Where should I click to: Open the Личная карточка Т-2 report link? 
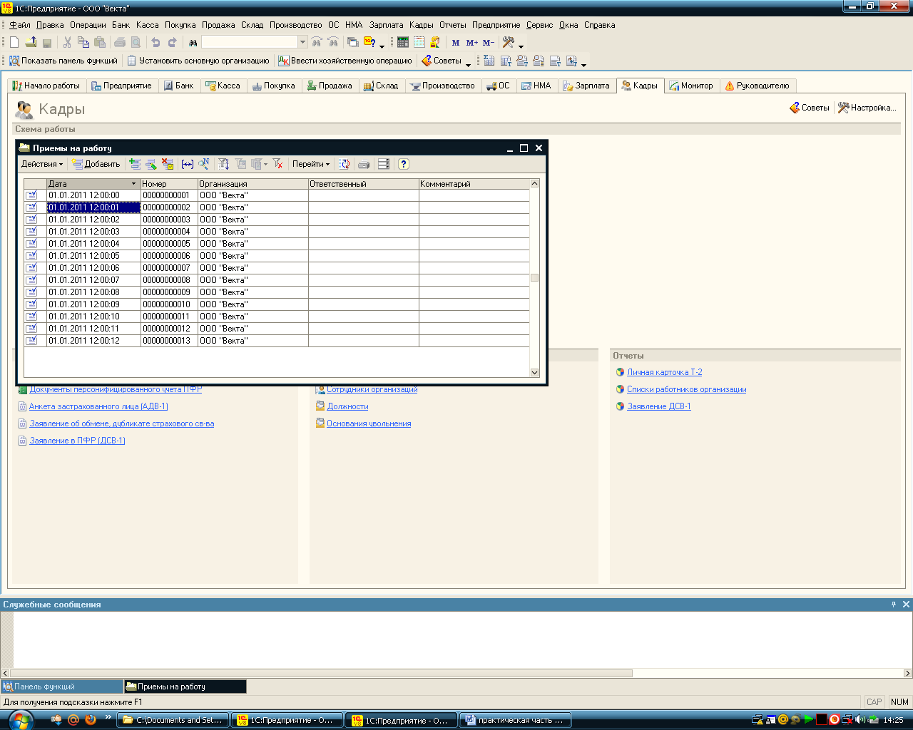664,372
